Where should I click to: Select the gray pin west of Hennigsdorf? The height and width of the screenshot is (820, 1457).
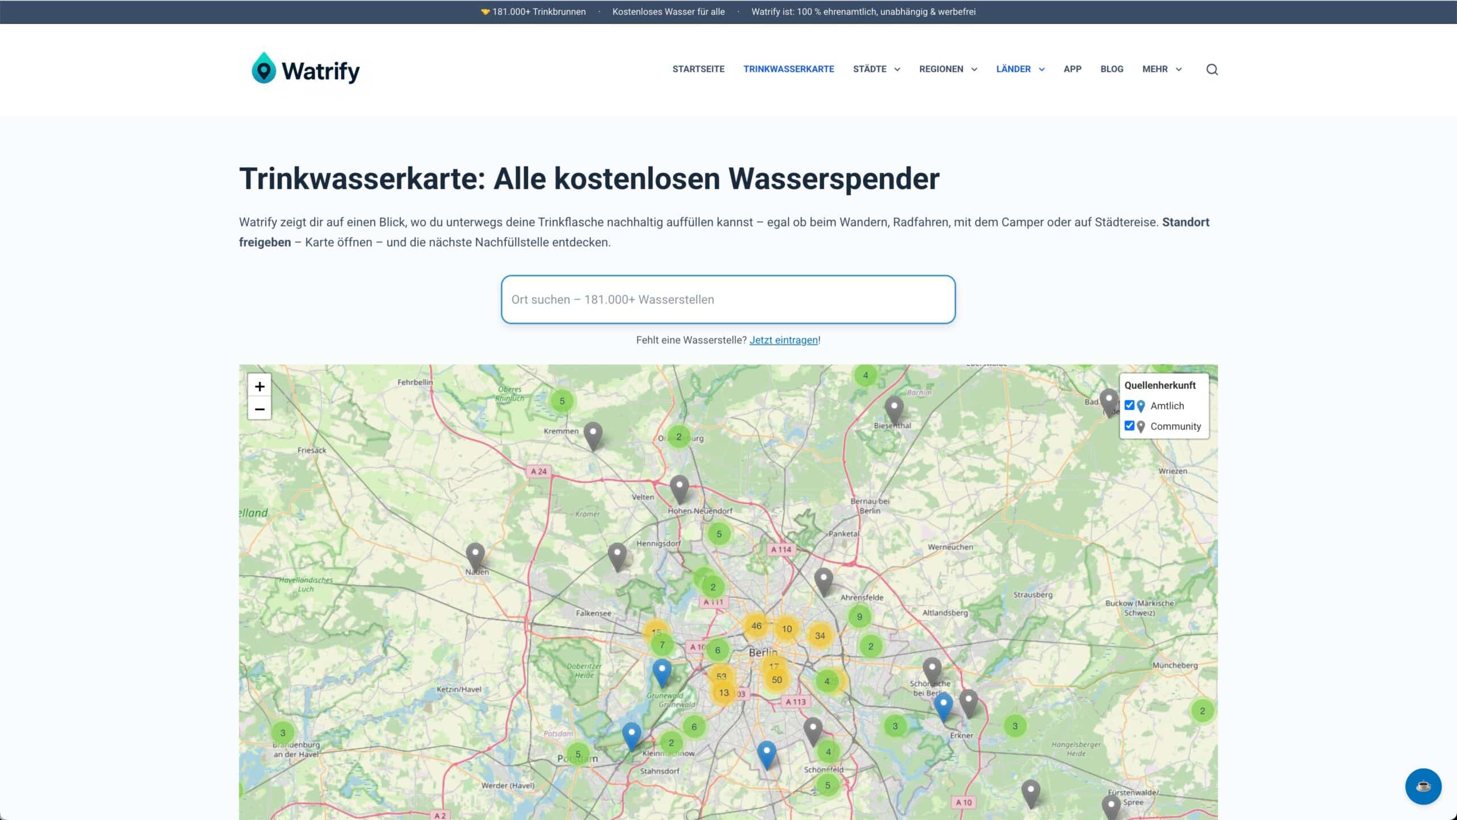[x=617, y=557]
